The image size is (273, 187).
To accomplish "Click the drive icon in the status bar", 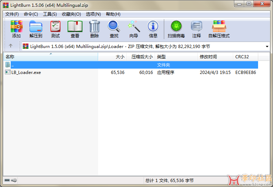I will [x=7, y=180].
